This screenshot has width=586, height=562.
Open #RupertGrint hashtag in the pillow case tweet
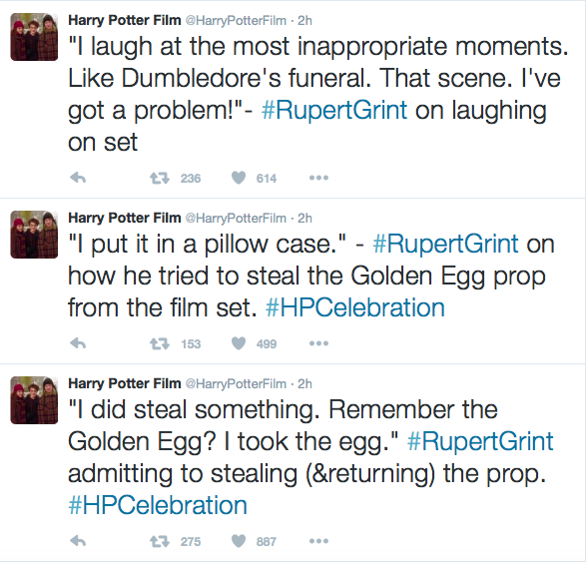pyautogui.click(x=445, y=244)
